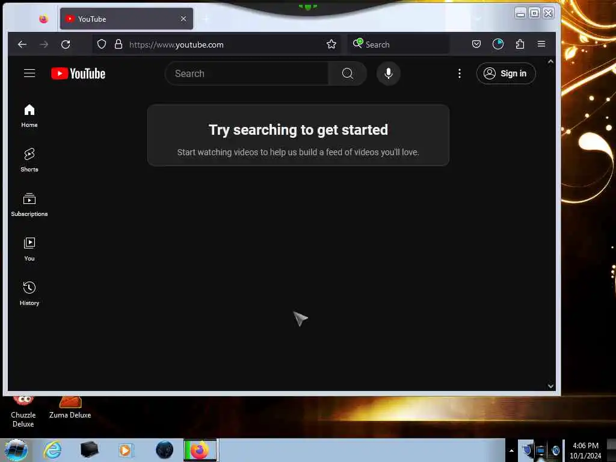Viewport: 616px width, 462px height.
Task: Open Subscriptions in the sidebar
Action: point(29,205)
